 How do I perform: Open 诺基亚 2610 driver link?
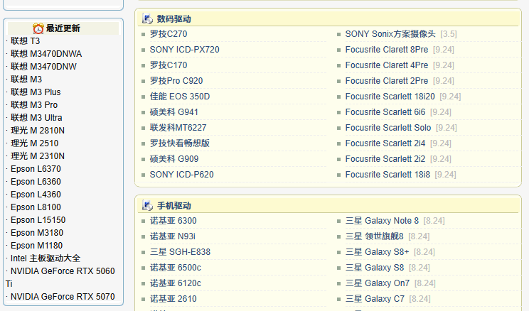[173, 299]
